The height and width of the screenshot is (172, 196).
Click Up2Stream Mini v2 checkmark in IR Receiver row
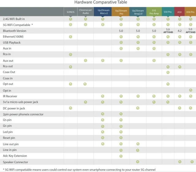pos(103,96)
